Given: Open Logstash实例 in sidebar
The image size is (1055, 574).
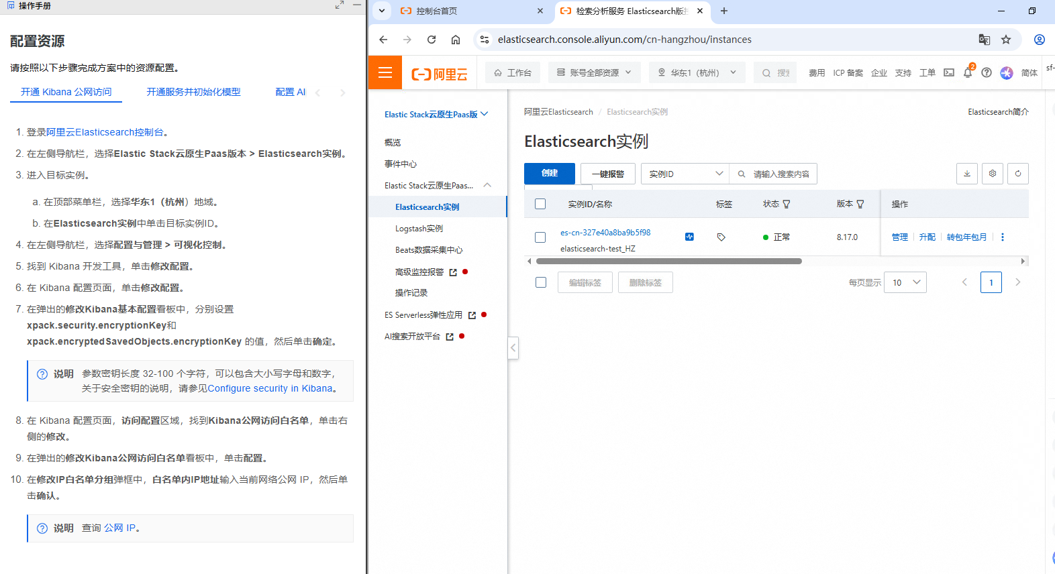Looking at the screenshot, I should (419, 229).
